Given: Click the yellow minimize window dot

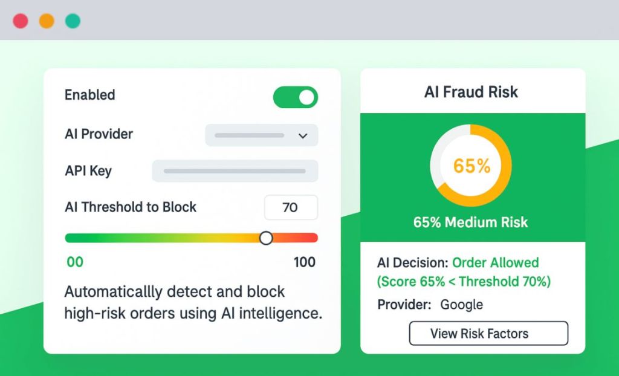Looking at the screenshot, I should (x=45, y=20).
